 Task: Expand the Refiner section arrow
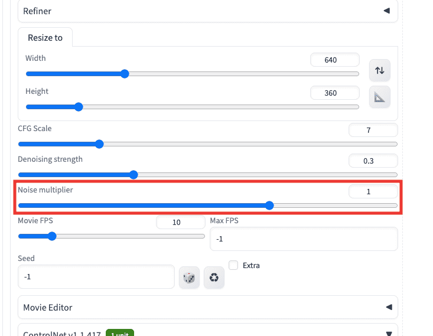(x=387, y=11)
